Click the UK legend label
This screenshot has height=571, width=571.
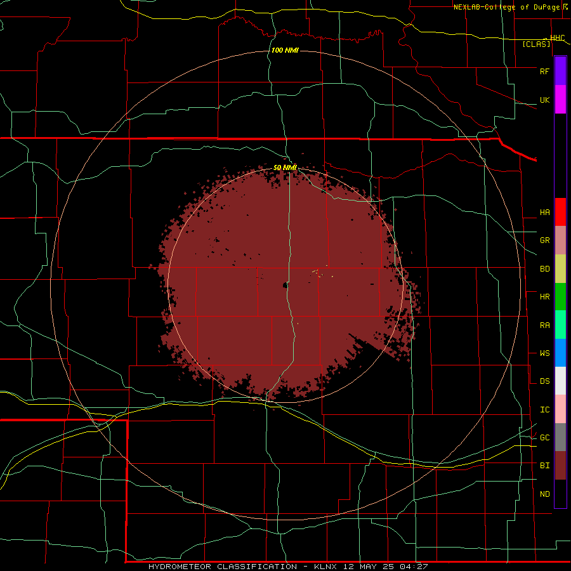[x=544, y=100]
